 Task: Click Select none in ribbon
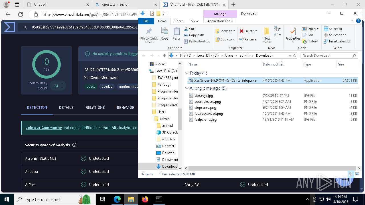335,35
